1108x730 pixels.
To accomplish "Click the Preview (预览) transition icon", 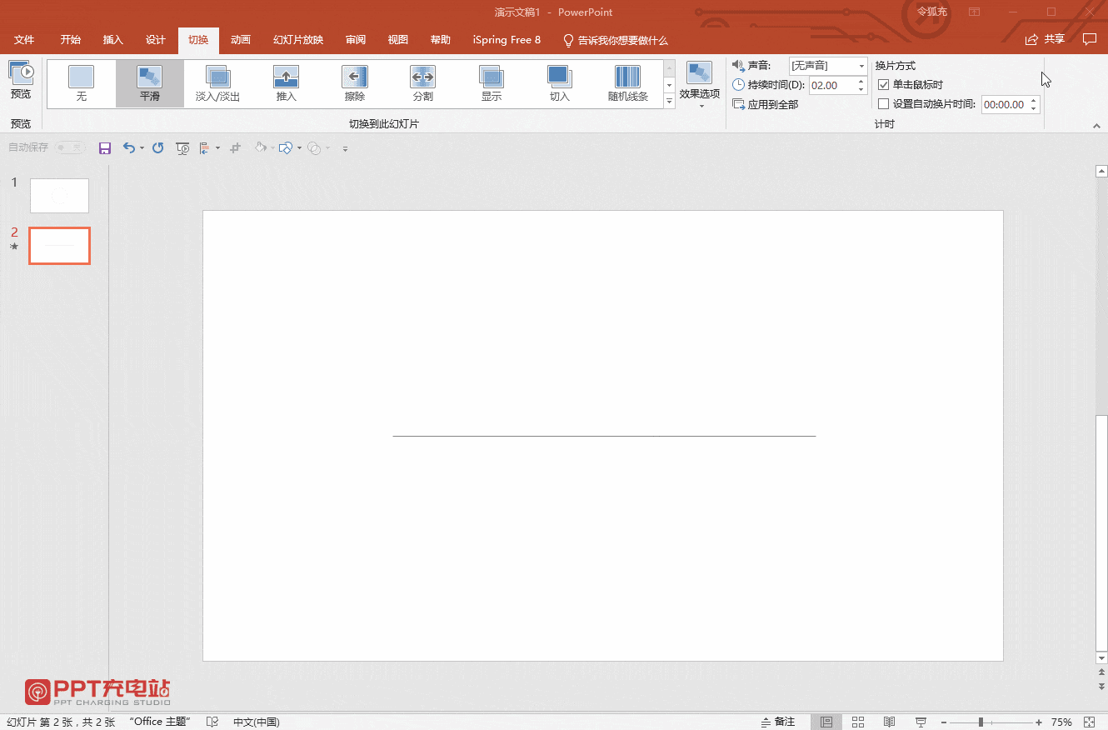I will (x=21, y=81).
